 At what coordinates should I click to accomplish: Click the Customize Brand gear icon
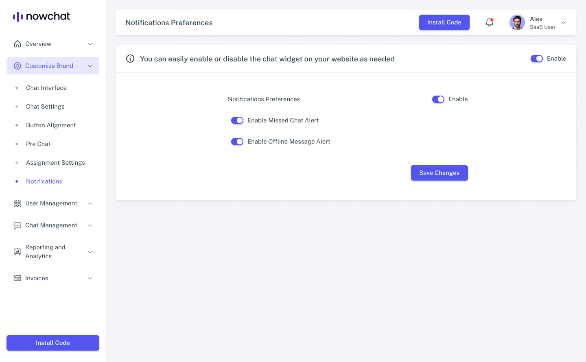17,66
